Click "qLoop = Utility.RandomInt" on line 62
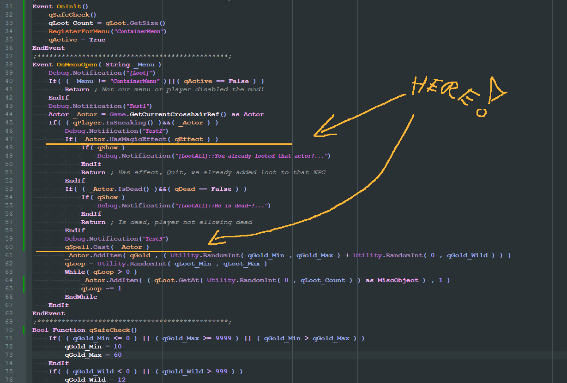The image size is (567, 383). pyautogui.click(x=115, y=264)
